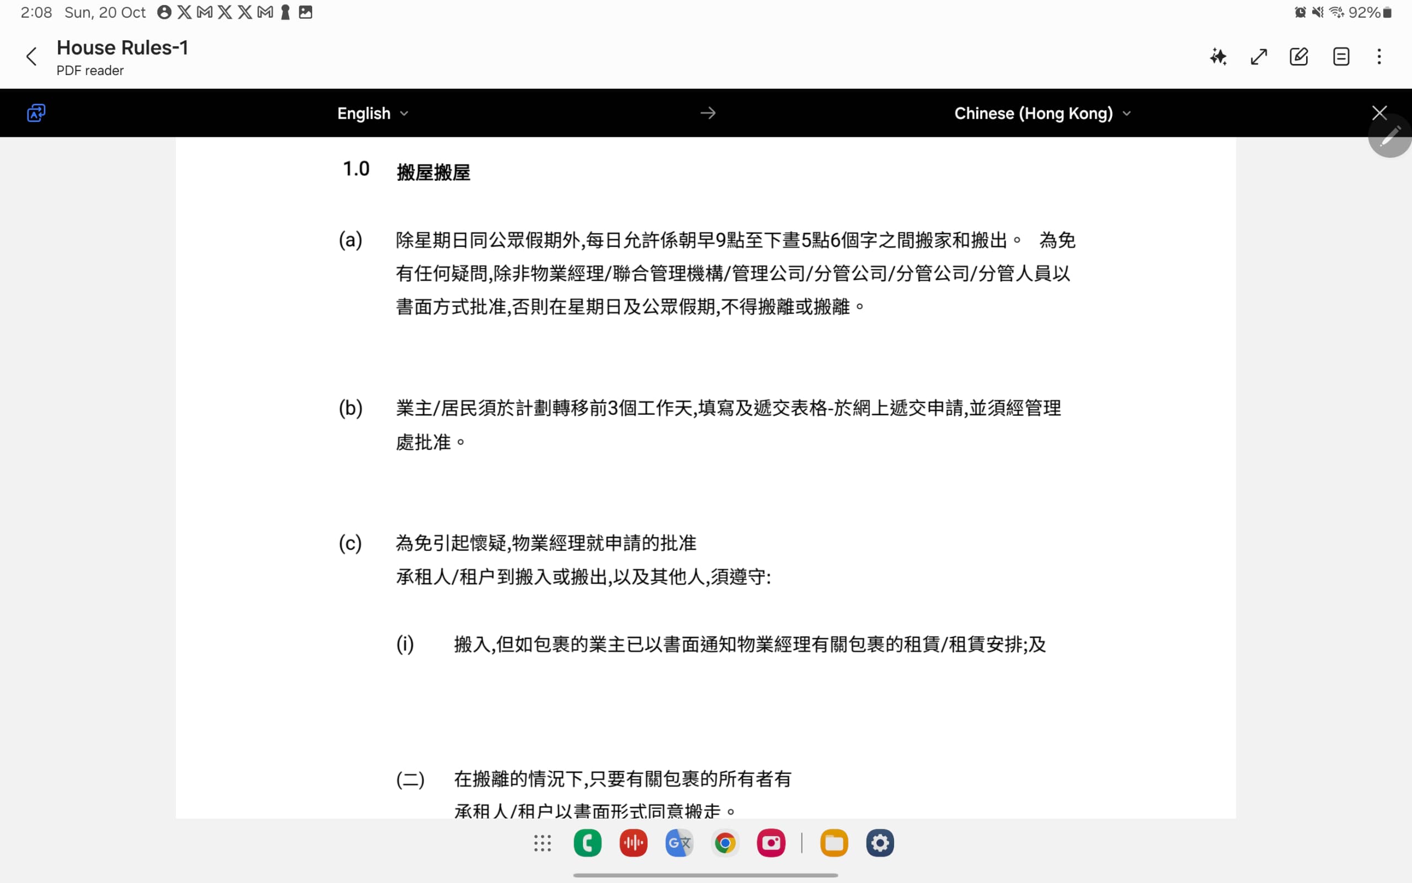Tap the back arrow beside House Rules-1
The width and height of the screenshot is (1412, 883).
click(31, 57)
